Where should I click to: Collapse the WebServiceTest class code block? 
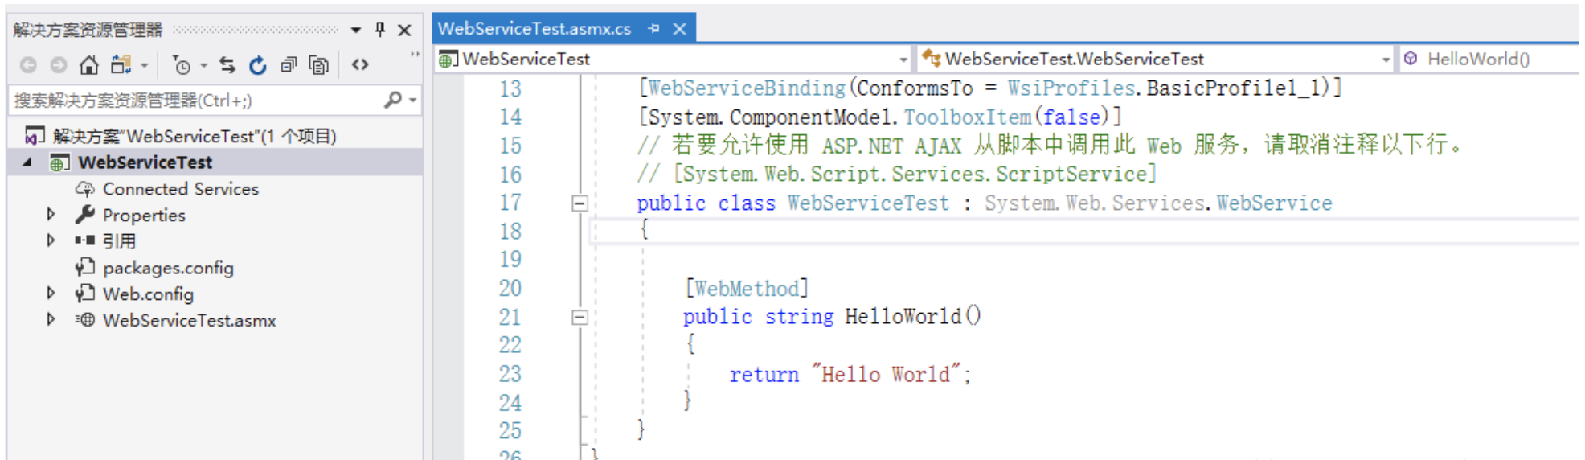(x=579, y=203)
